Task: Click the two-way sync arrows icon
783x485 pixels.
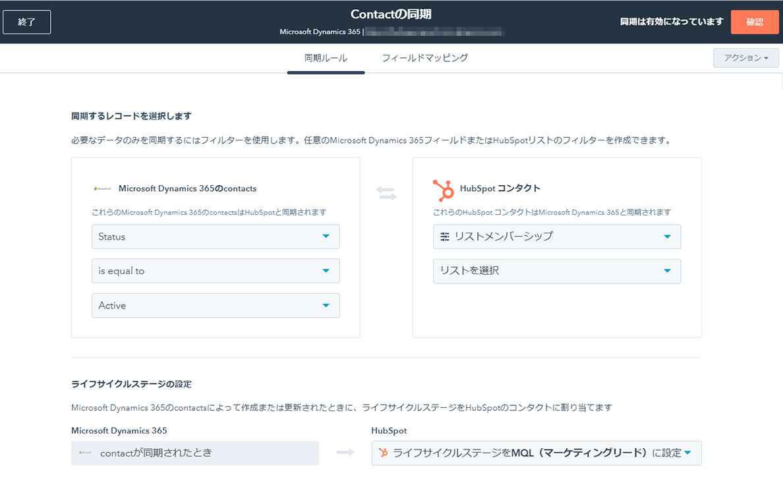Action: pyautogui.click(x=386, y=193)
